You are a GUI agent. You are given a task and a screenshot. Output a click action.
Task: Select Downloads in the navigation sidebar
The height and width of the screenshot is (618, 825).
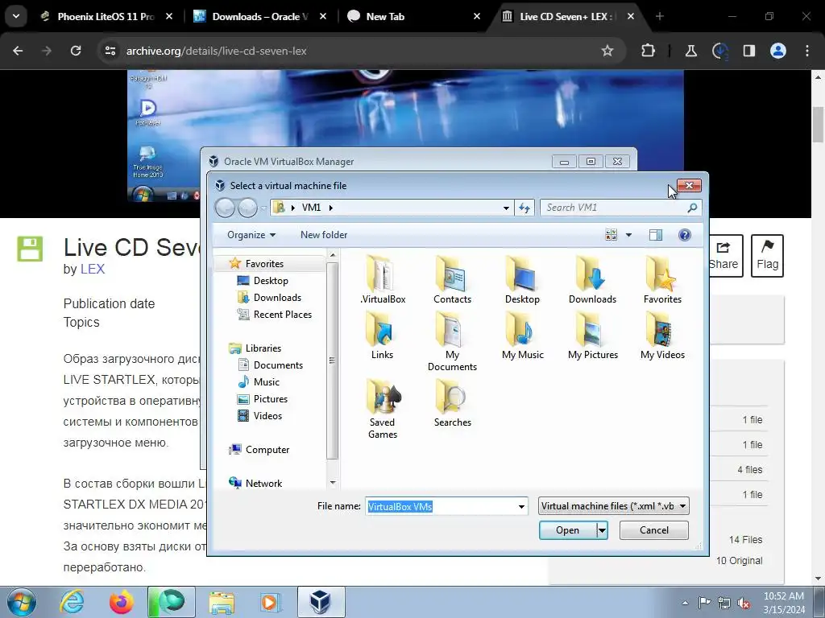tap(277, 298)
